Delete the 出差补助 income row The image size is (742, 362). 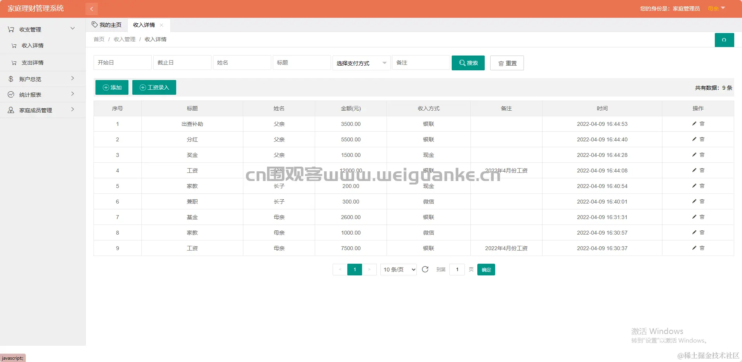click(702, 124)
